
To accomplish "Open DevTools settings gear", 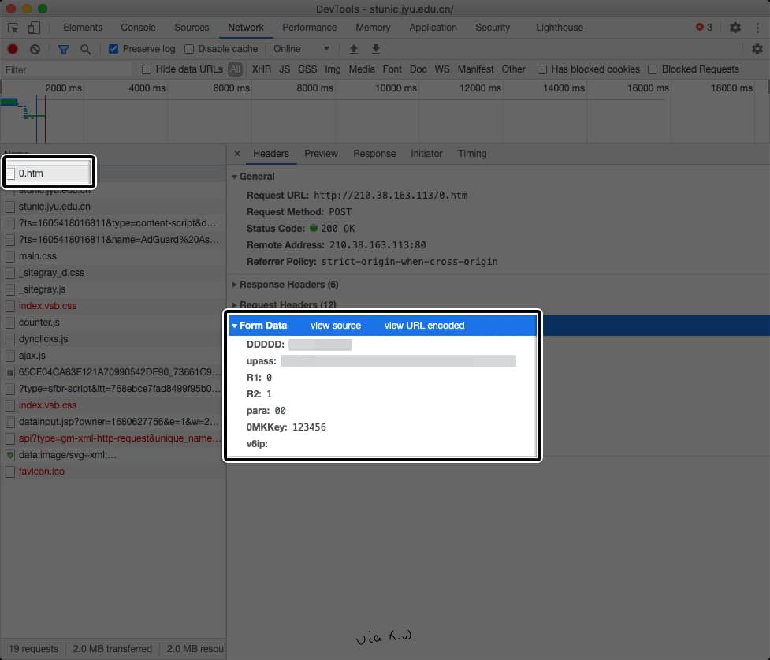I will pyautogui.click(x=735, y=28).
